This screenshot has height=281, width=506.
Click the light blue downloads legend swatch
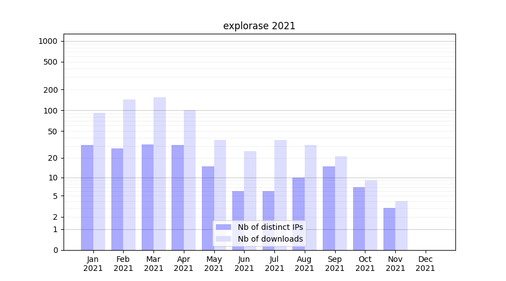coord(223,239)
